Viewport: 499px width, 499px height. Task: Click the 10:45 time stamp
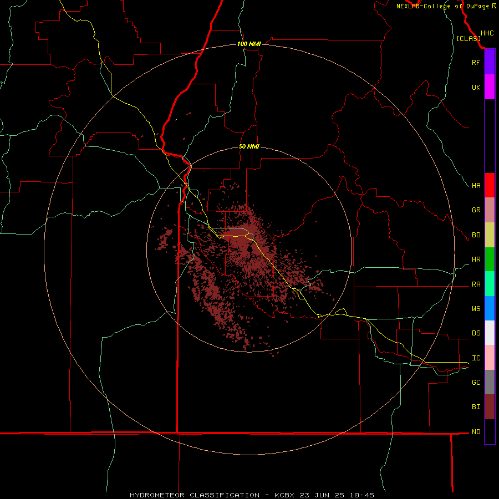pyautogui.click(x=362, y=495)
